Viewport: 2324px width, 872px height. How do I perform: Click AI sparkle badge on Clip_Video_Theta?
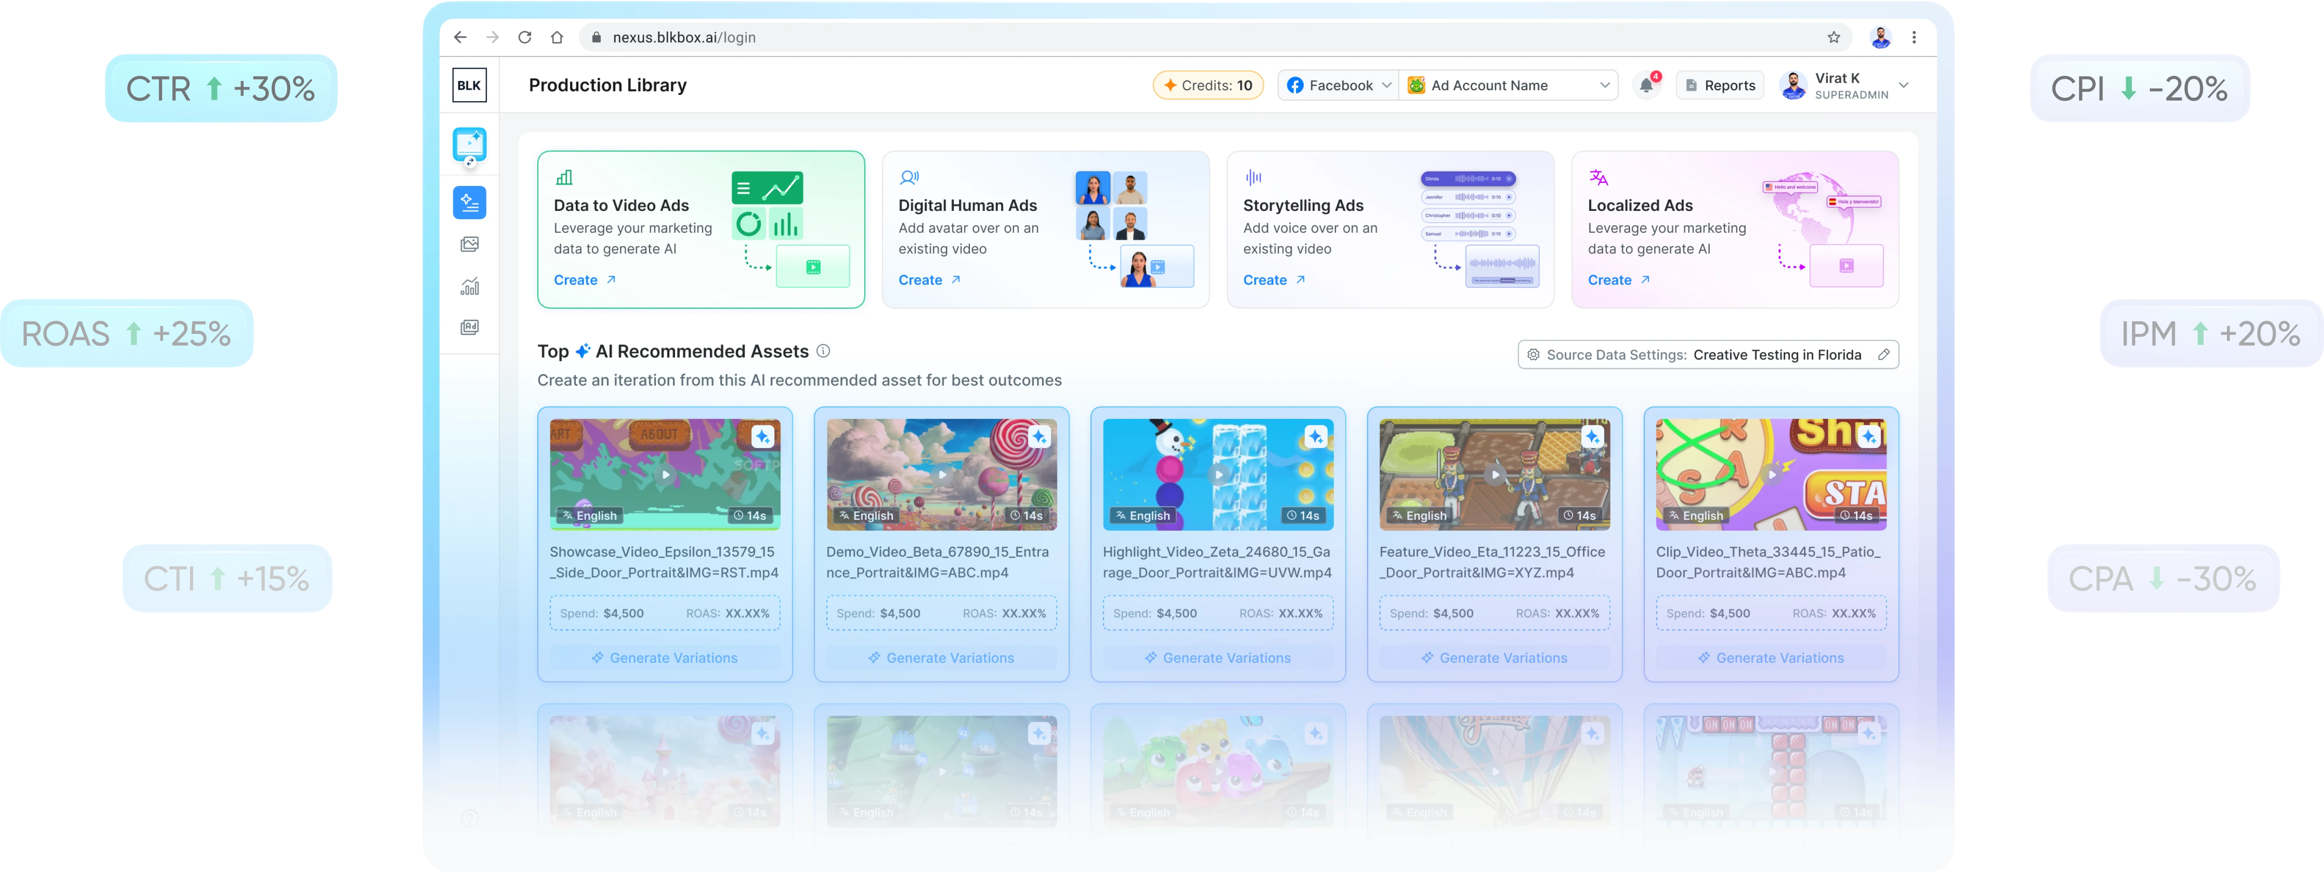[x=1869, y=437]
